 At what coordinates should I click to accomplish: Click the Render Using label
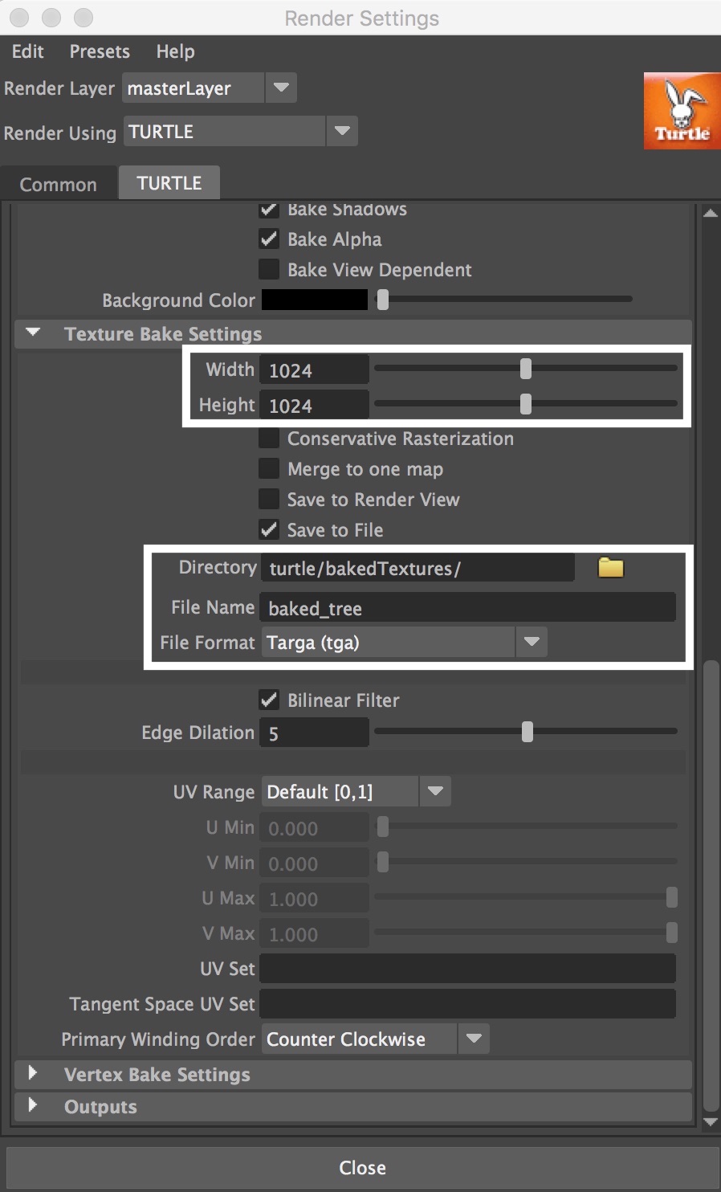60,133
